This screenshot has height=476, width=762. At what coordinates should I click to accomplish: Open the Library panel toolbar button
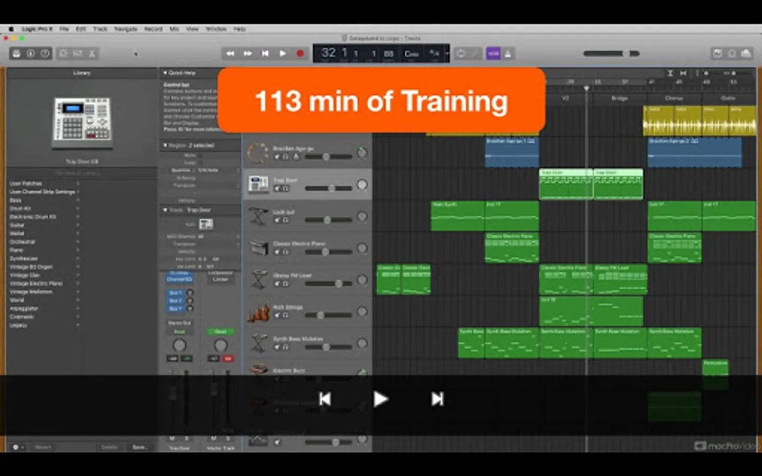click(16, 53)
